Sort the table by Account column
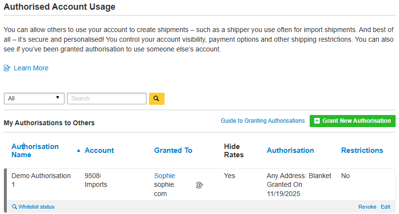 point(99,150)
